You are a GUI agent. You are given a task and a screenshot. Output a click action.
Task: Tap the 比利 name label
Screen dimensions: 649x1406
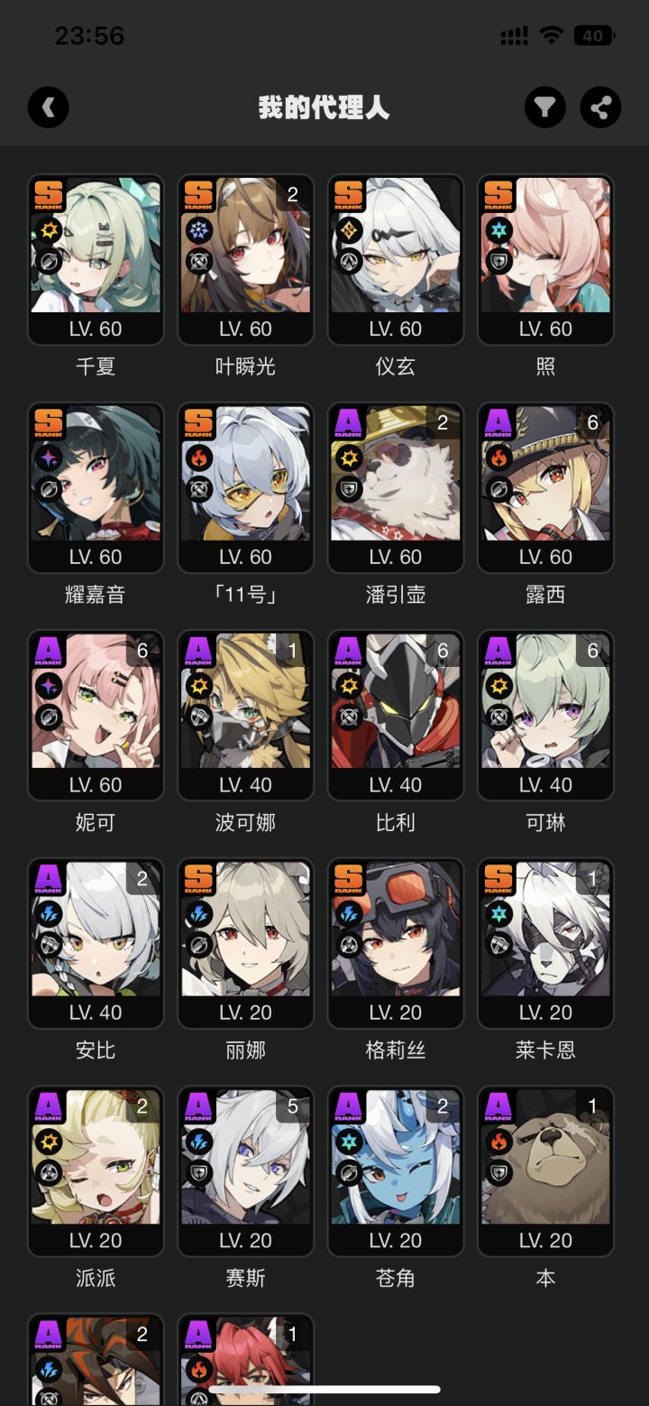(395, 823)
